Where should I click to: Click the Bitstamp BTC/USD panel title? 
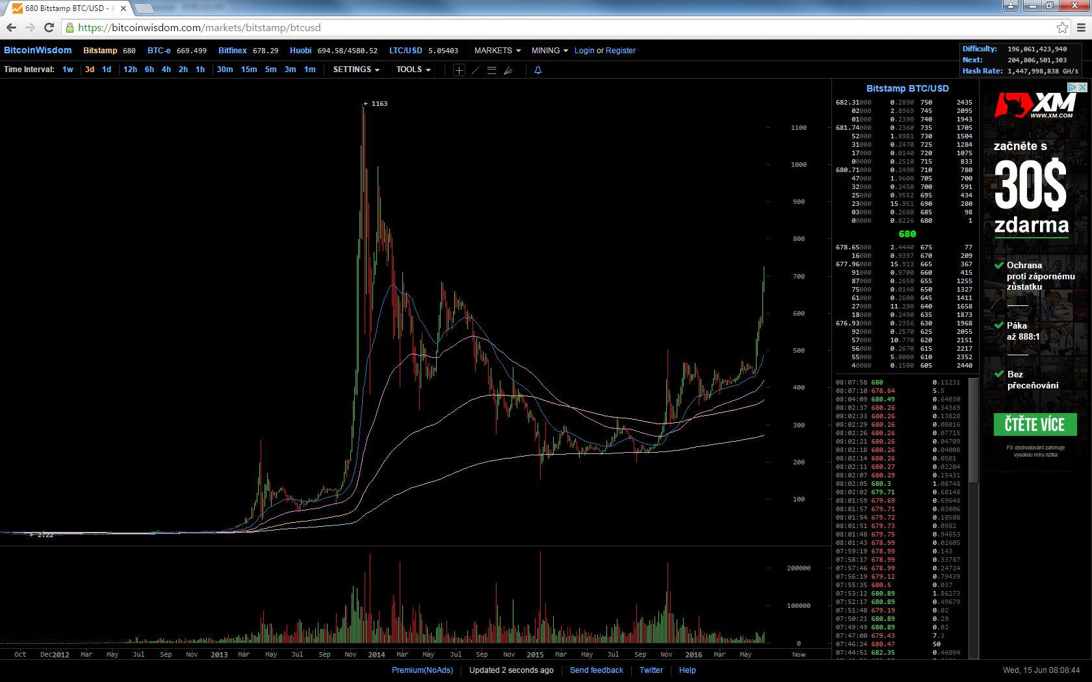pyautogui.click(x=907, y=88)
